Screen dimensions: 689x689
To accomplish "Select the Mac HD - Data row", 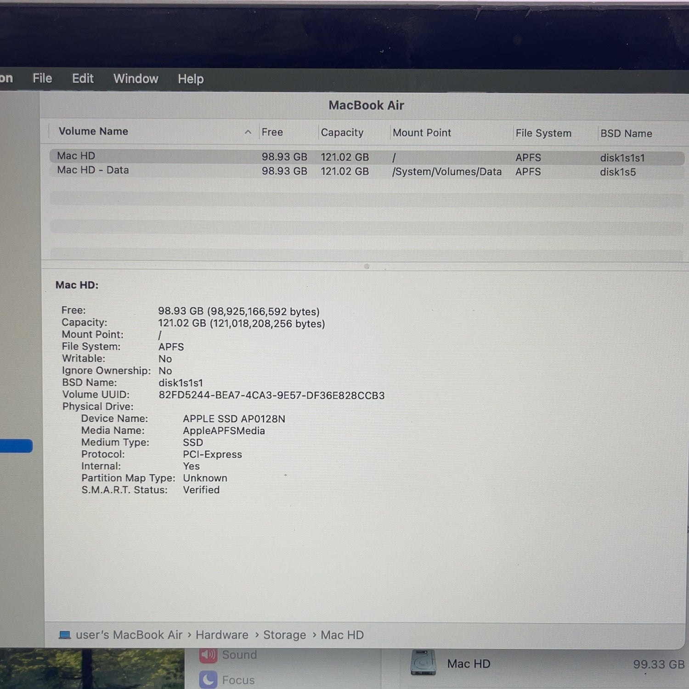I will click(367, 171).
